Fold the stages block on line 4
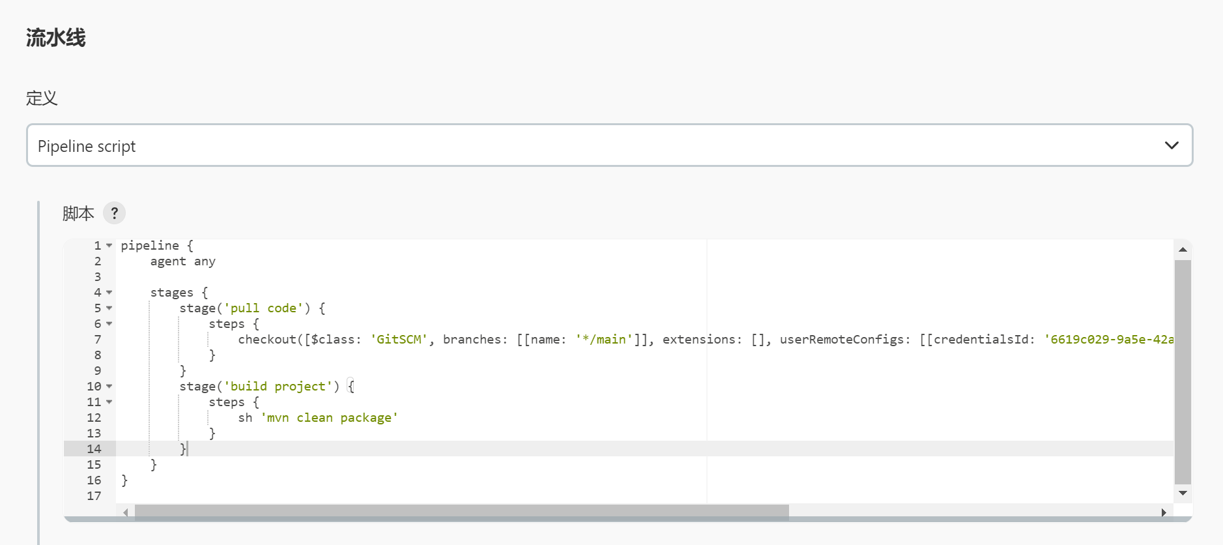 (x=109, y=293)
